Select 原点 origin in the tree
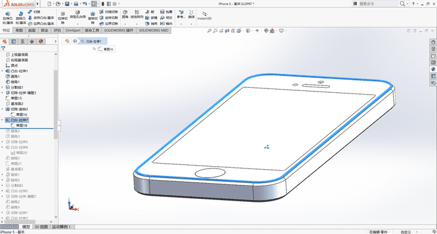This screenshot has height=234, width=437. (x=14, y=65)
